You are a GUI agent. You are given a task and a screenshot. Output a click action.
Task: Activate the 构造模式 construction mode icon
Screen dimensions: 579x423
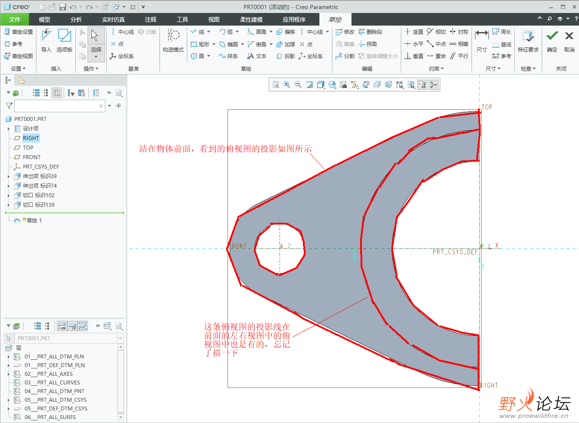[173, 40]
